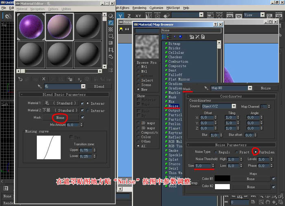Toggle the Mask enable checkbox
The height and width of the screenshot is (206, 285).
(x=82, y=118)
